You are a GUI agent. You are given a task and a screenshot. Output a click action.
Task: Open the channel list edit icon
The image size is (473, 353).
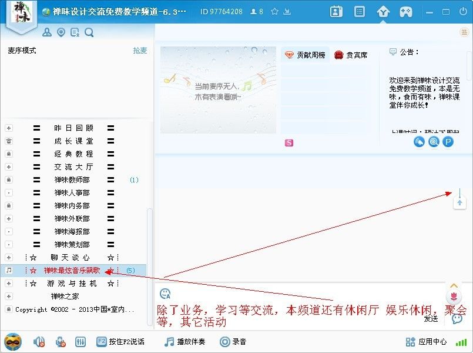(x=75, y=32)
